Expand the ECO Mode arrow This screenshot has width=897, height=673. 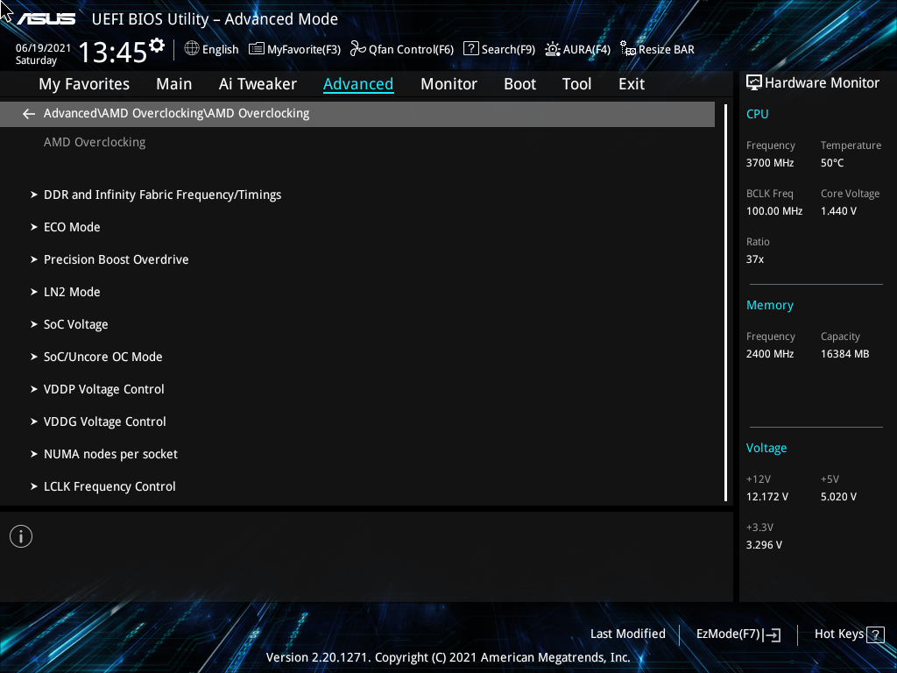[x=34, y=227]
